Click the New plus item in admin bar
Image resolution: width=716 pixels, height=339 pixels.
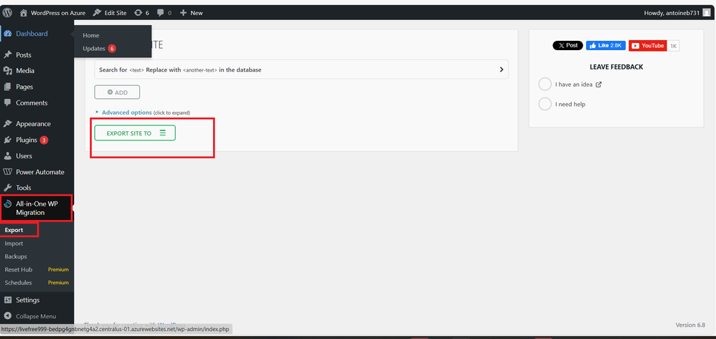click(x=192, y=13)
